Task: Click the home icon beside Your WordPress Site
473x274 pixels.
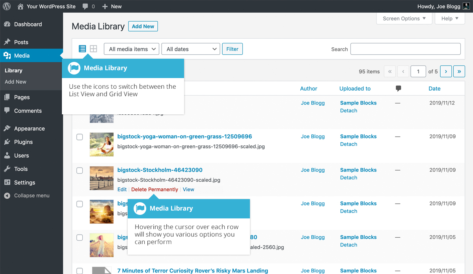Action: pos(20,6)
